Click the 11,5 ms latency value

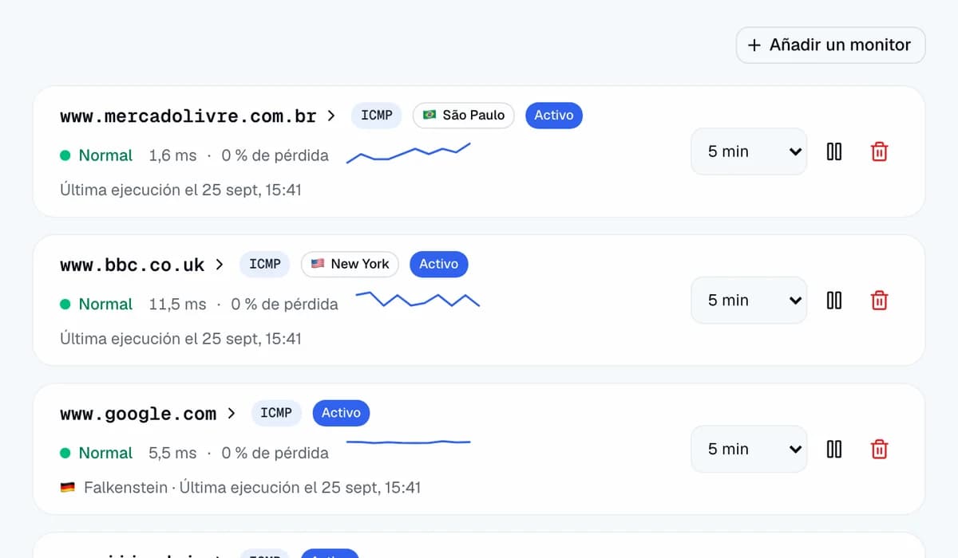click(177, 305)
